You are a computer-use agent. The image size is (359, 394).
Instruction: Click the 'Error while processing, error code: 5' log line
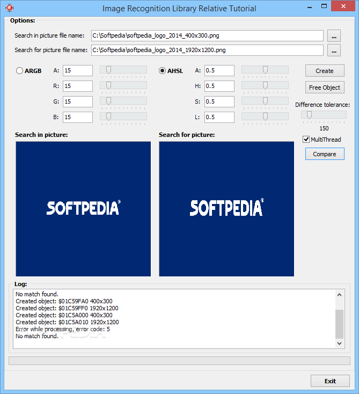click(63, 329)
